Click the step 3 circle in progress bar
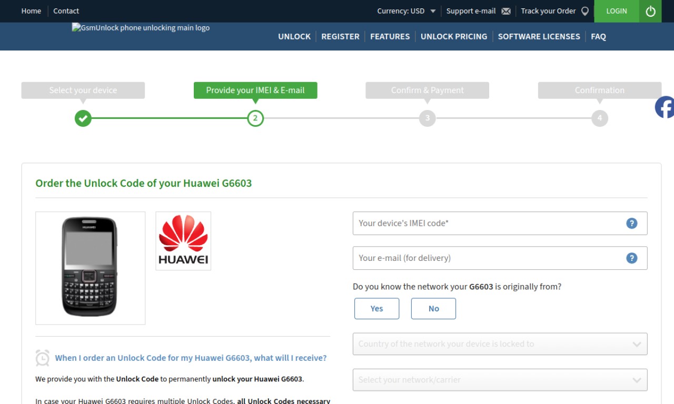 coord(428,118)
